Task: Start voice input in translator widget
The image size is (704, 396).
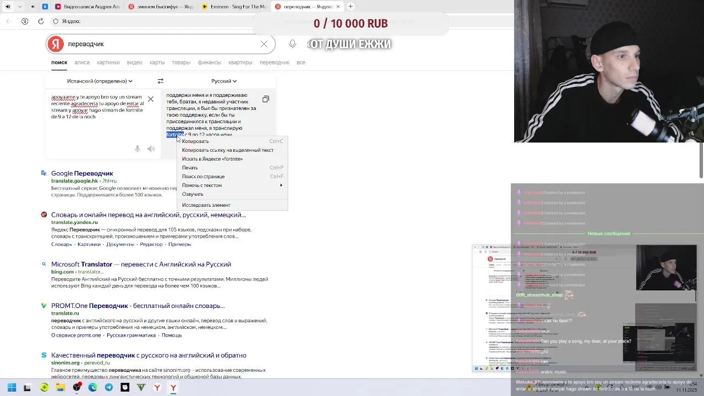Action: 137,149
